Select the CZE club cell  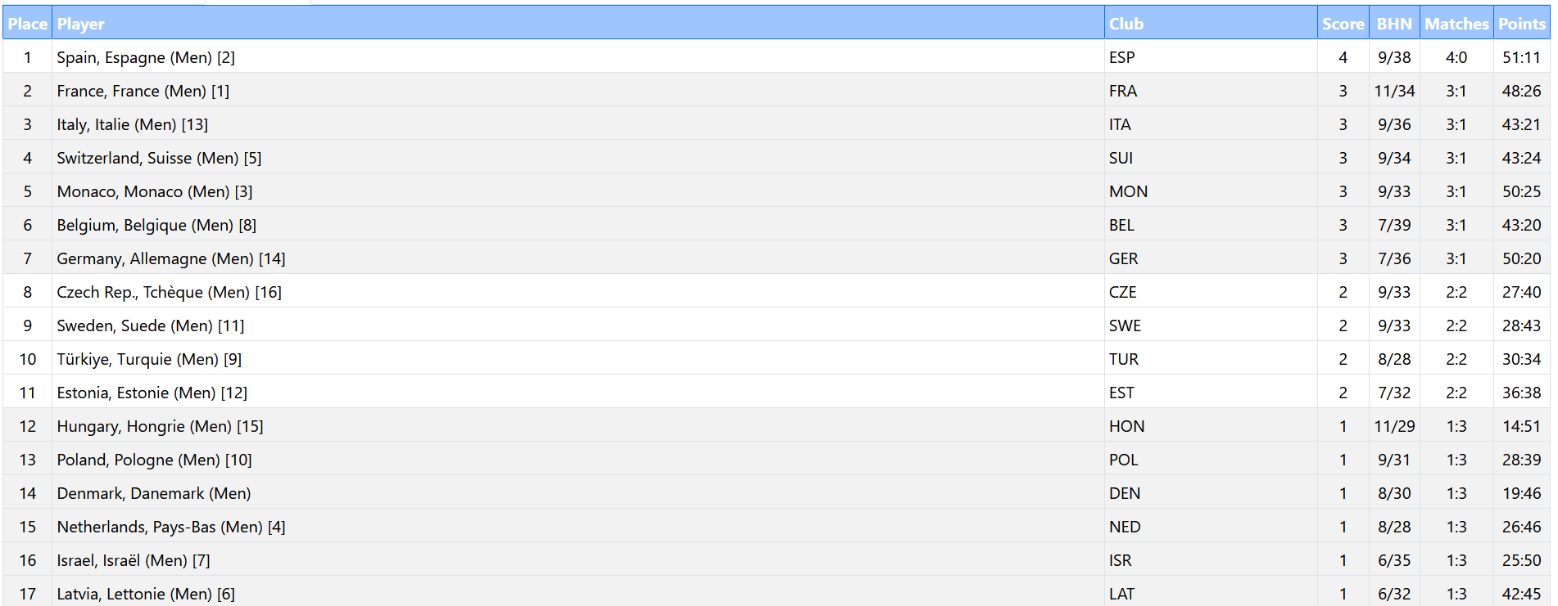(x=1122, y=292)
